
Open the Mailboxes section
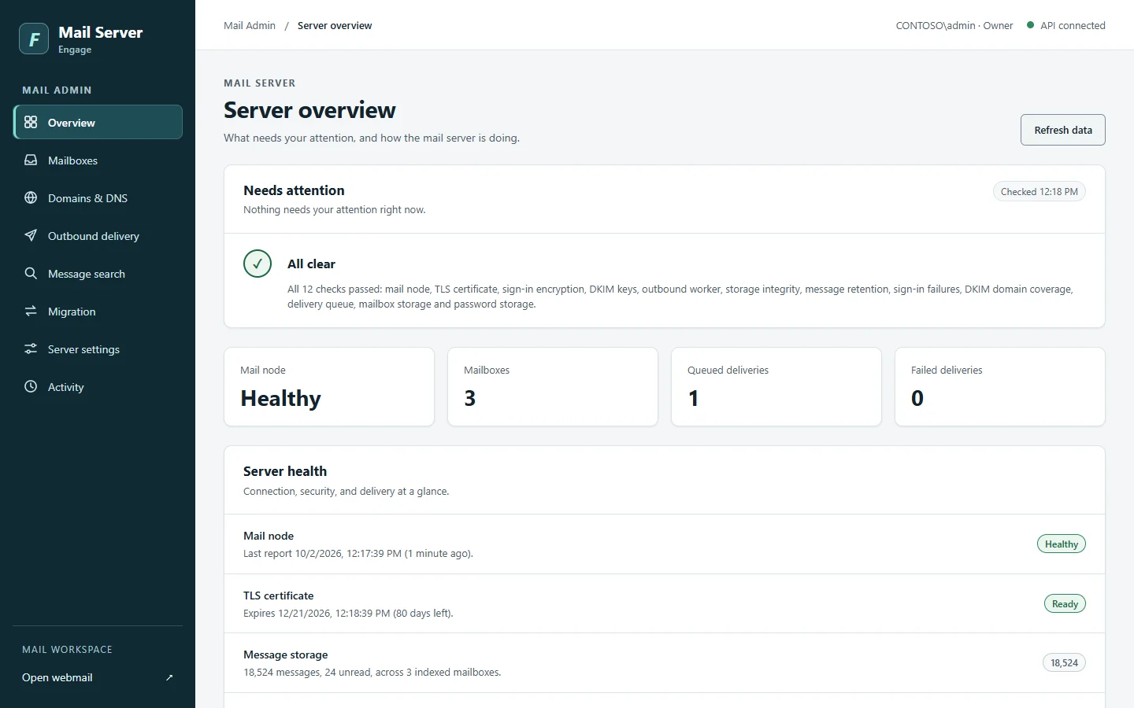point(98,160)
